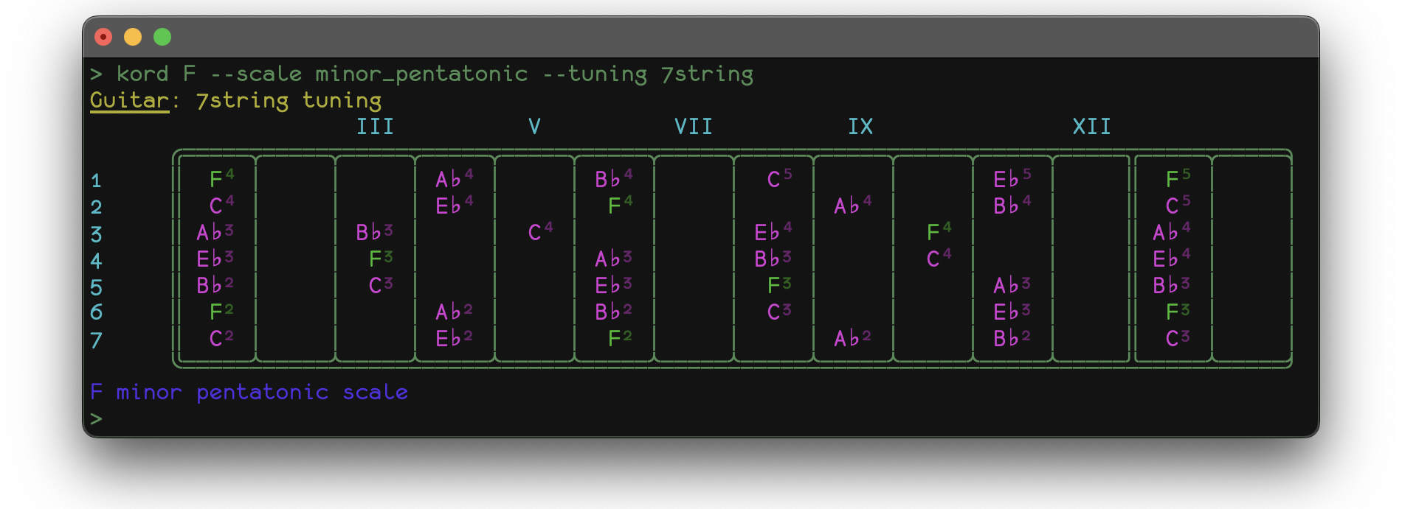Viewport: 1402px width, 509px height.
Task: Click the empty prompt at the bottom
Action: click(96, 419)
